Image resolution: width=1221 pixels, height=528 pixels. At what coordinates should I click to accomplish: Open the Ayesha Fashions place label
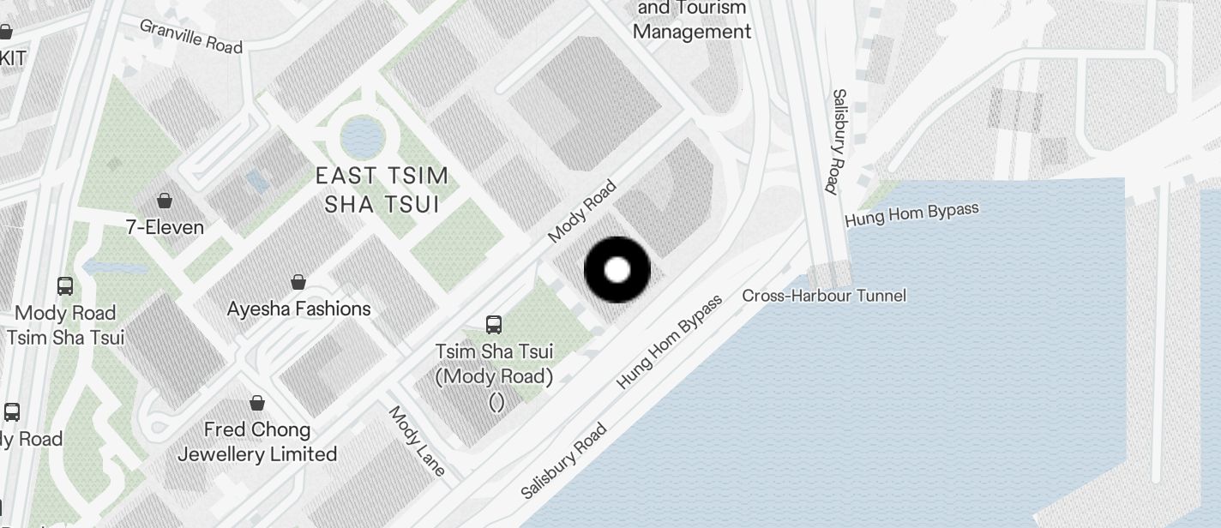coord(298,309)
